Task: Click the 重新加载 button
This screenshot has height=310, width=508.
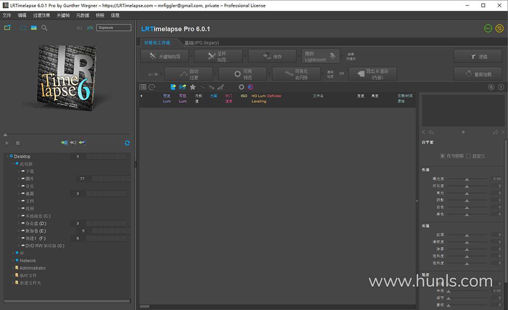Action: [478, 74]
